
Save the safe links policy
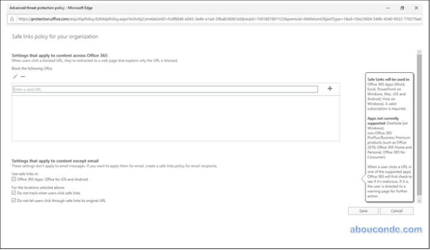tap(363, 211)
